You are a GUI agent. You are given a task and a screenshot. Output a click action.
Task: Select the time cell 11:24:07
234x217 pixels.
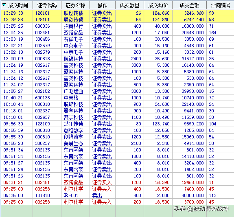point(13,85)
